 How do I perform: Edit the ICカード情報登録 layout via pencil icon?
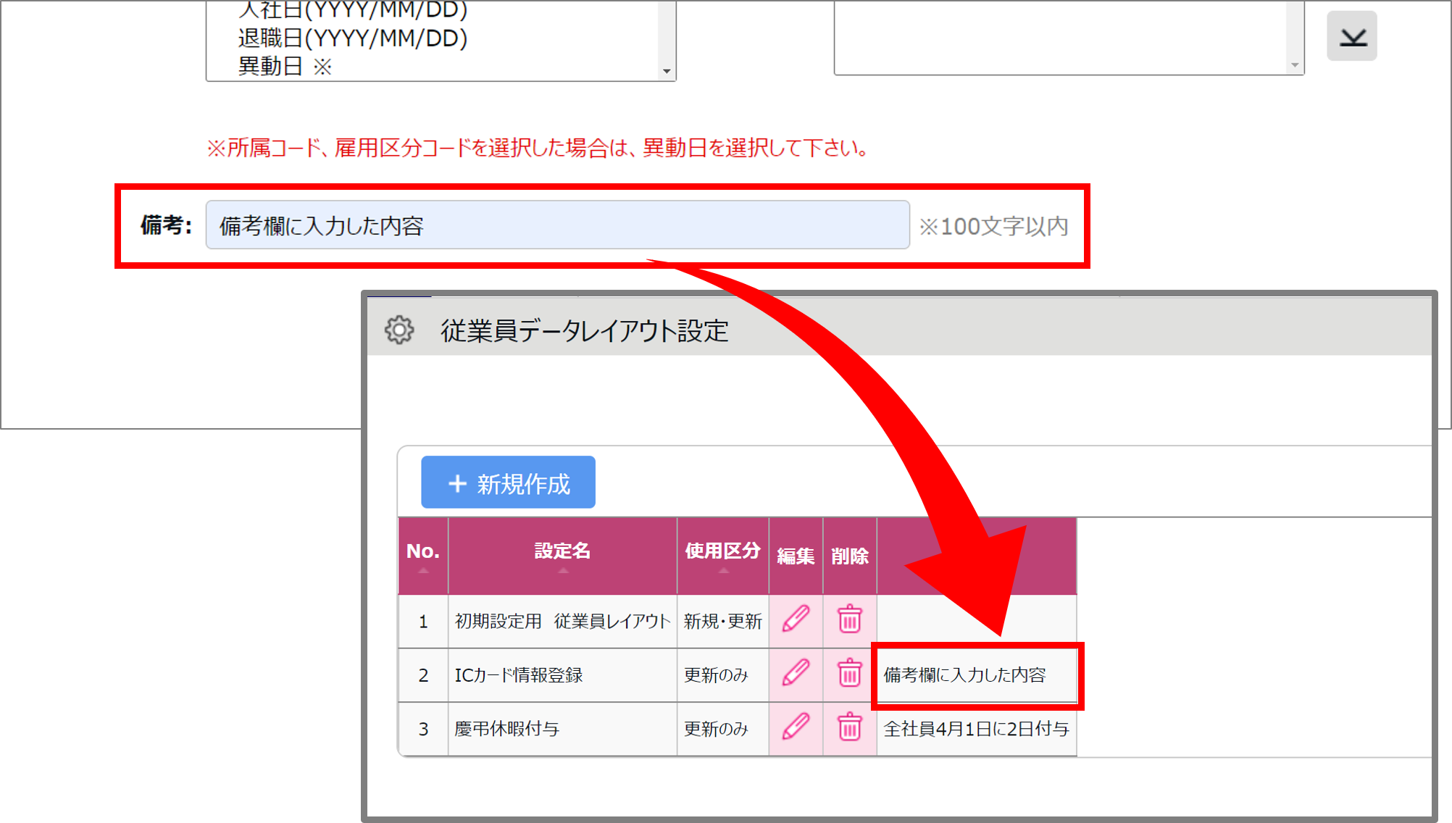[x=796, y=674]
